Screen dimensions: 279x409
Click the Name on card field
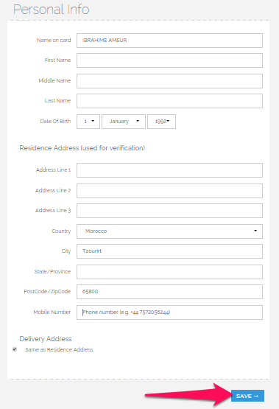(169, 41)
